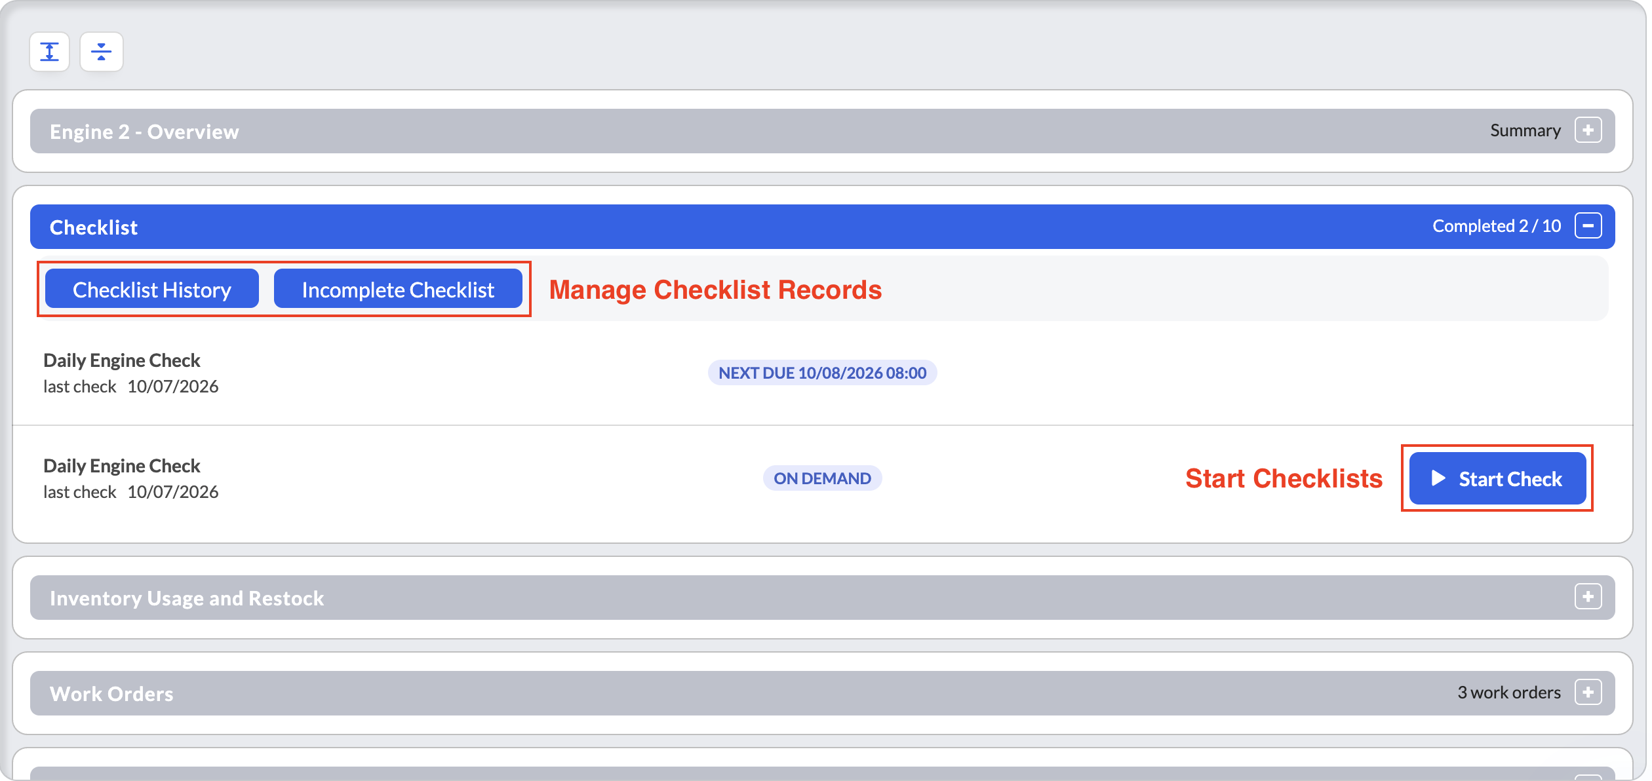Expand the Work Orders section

pos(1588,693)
